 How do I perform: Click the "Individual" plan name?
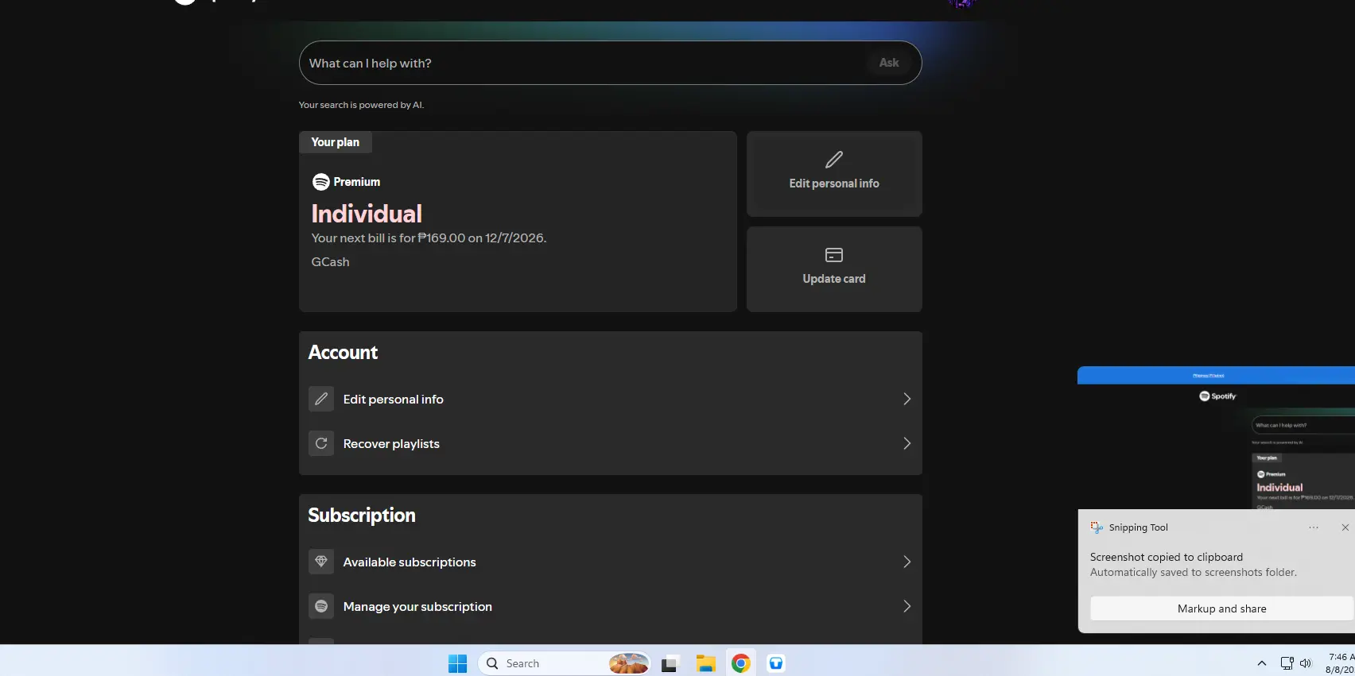pyautogui.click(x=367, y=214)
